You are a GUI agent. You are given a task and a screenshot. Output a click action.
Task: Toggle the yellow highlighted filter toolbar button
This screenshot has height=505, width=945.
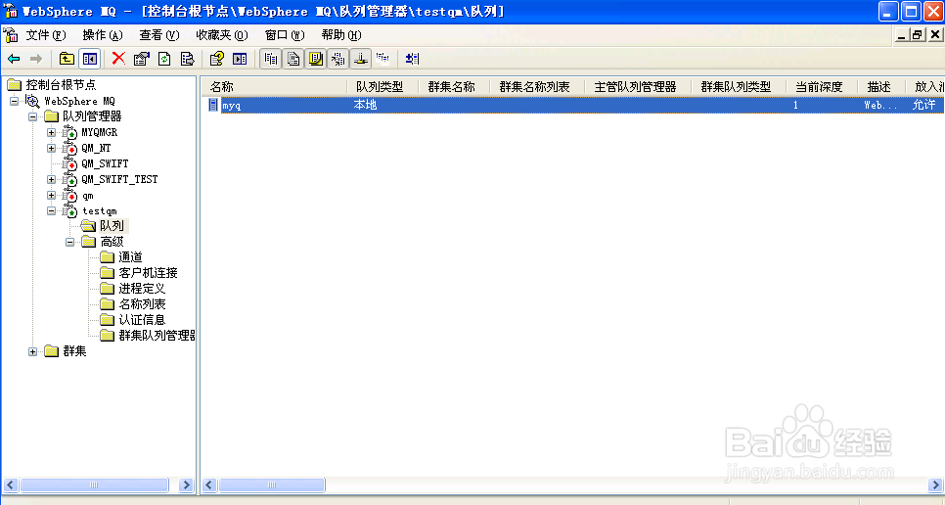point(316,59)
